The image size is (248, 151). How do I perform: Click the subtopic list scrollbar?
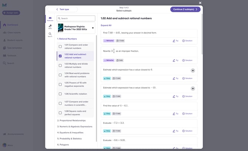(x=96, y=88)
